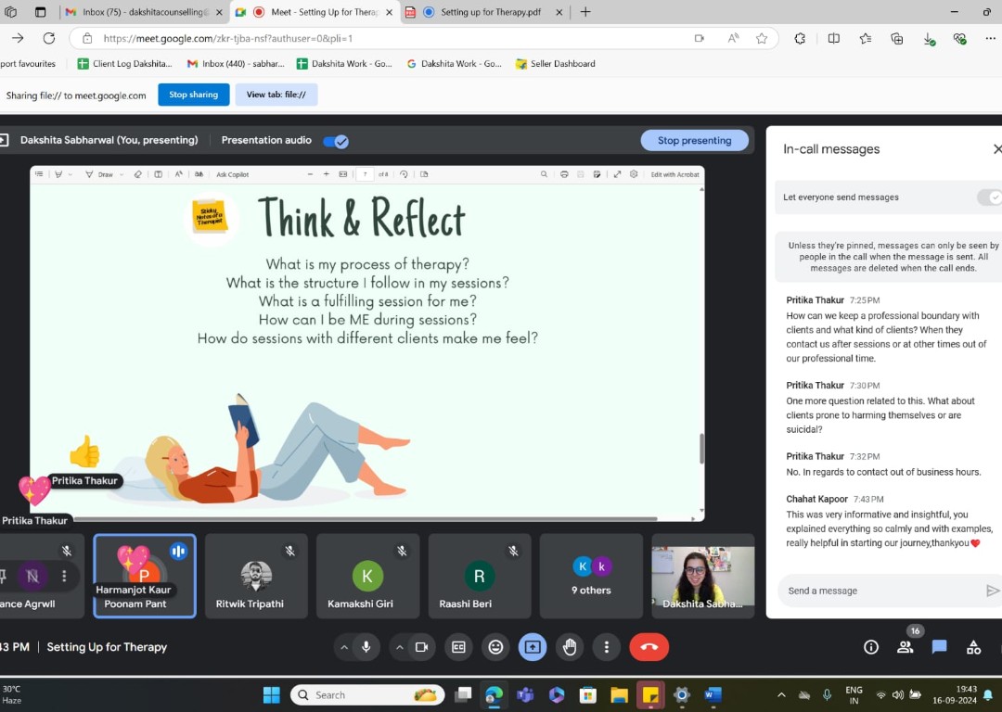Show hidden system tray icons
This screenshot has height=712, width=1002.
tap(781, 694)
